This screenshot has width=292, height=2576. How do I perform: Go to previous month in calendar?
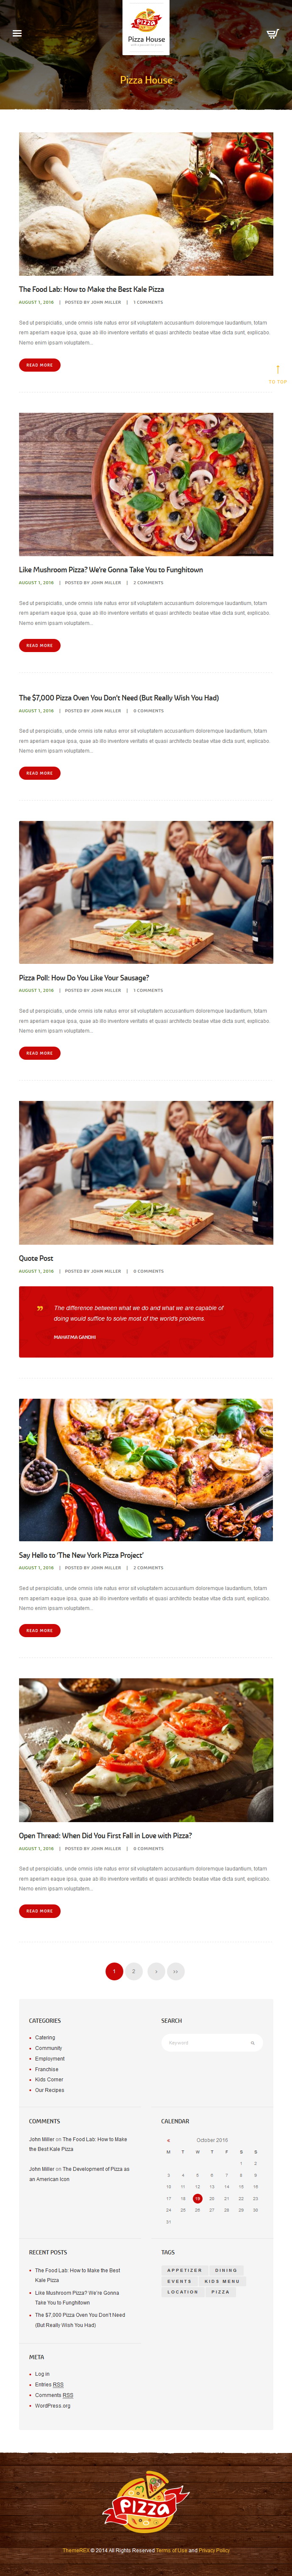point(168,2140)
